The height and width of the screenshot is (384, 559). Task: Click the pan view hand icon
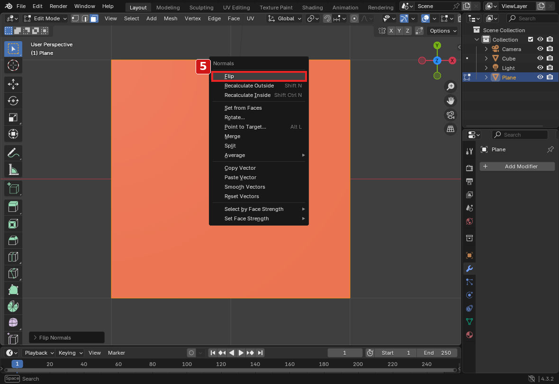tap(451, 101)
